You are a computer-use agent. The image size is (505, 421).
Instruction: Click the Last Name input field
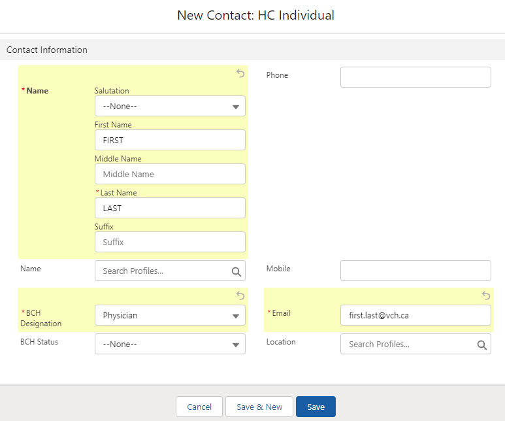pos(170,208)
